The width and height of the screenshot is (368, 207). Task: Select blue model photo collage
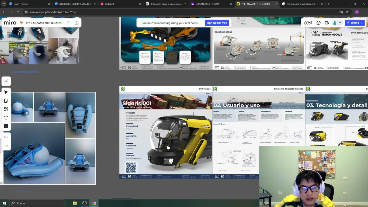click(49, 138)
